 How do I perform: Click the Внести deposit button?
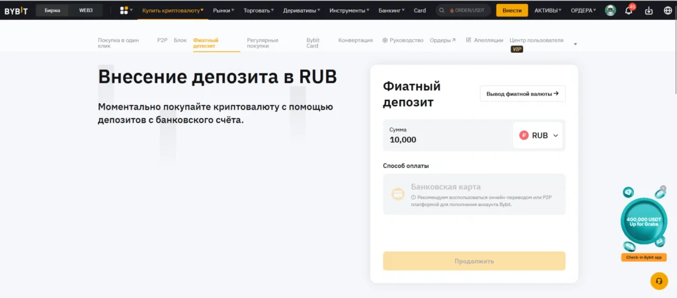pyautogui.click(x=512, y=11)
